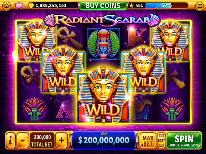Hit the green SPIN button
The height and width of the screenshot is (154, 206).
[x=184, y=141]
